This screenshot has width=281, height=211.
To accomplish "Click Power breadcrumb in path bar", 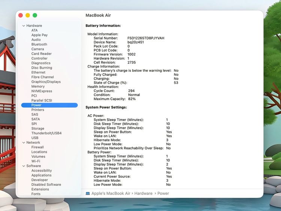I will pyautogui.click(x=163, y=193).
